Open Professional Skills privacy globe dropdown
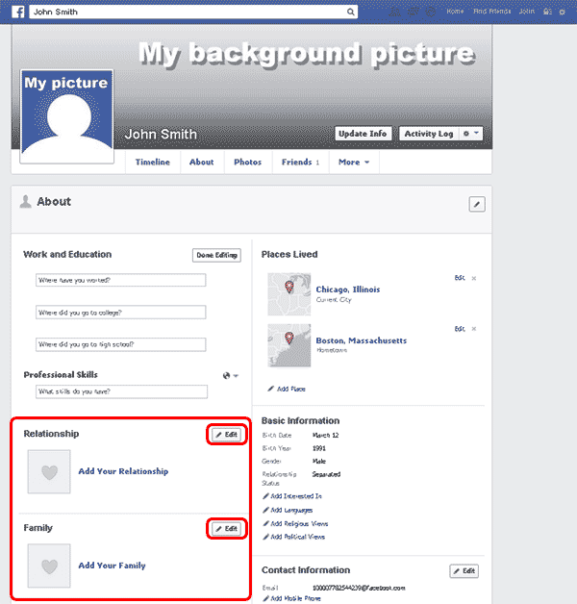Image resolution: width=577 pixels, height=604 pixels. click(x=231, y=375)
